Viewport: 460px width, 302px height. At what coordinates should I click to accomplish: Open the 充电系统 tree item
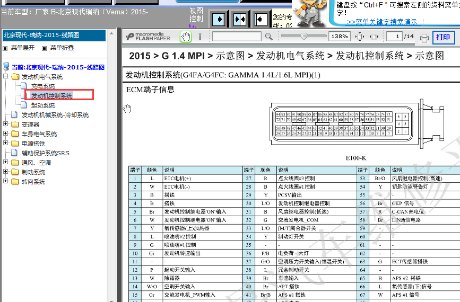click(43, 86)
